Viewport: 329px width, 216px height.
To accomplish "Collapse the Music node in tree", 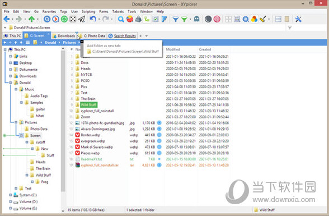I will [16, 89].
